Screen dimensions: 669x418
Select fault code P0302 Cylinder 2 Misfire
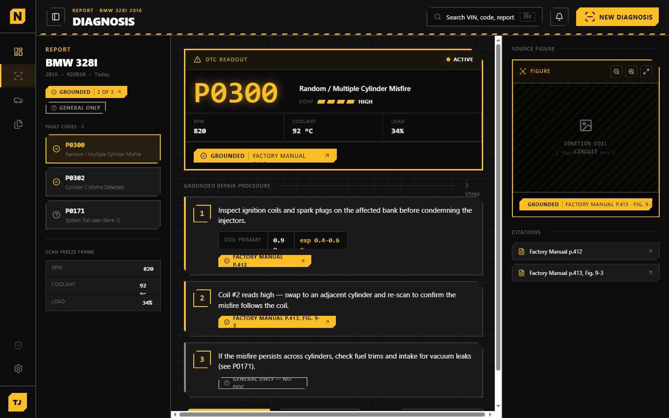click(103, 182)
